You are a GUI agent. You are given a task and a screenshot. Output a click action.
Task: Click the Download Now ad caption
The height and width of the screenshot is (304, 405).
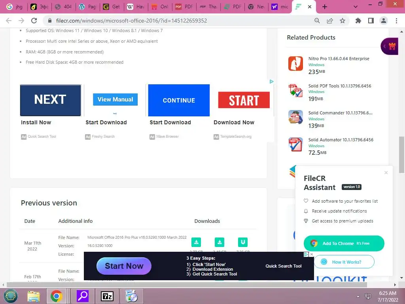[x=234, y=122]
